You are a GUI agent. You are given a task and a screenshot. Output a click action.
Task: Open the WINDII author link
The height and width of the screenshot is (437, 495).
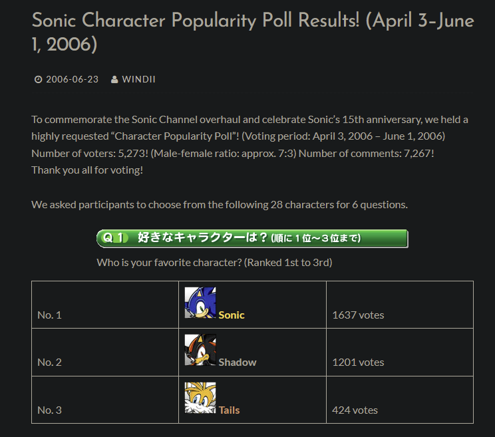[x=138, y=80]
